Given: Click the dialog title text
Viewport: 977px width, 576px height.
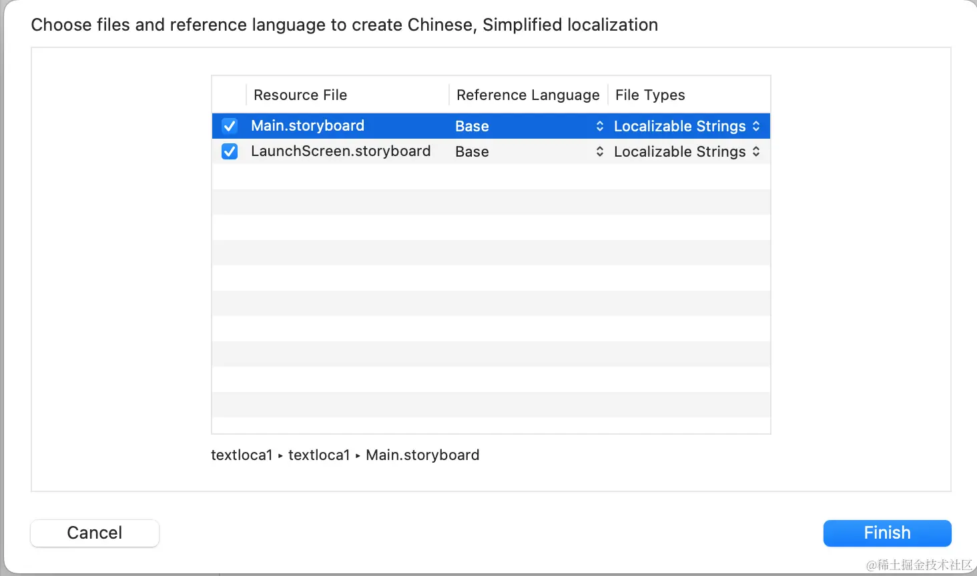Looking at the screenshot, I should [344, 25].
